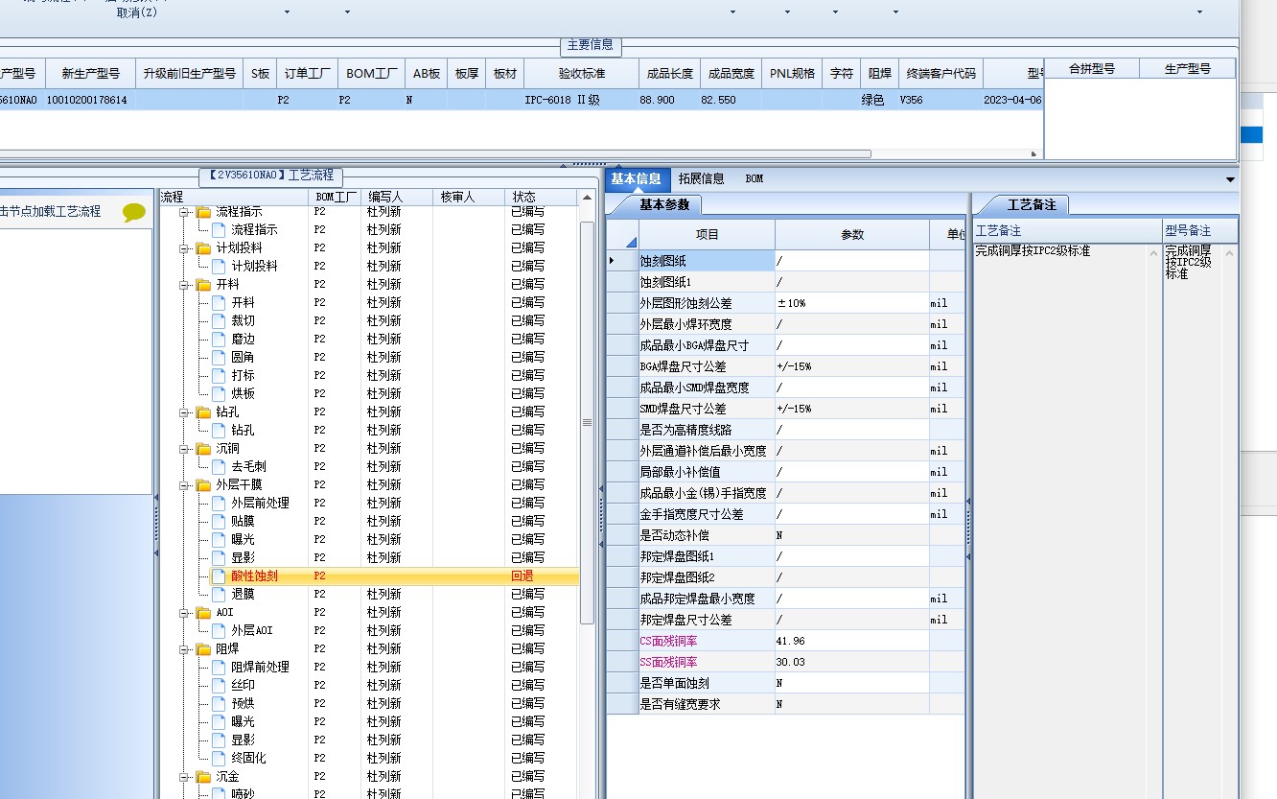Image resolution: width=1277 pixels, height=799 pixels.
Task: Select the 曝光 step under 外层干膜
Action: 243,539
